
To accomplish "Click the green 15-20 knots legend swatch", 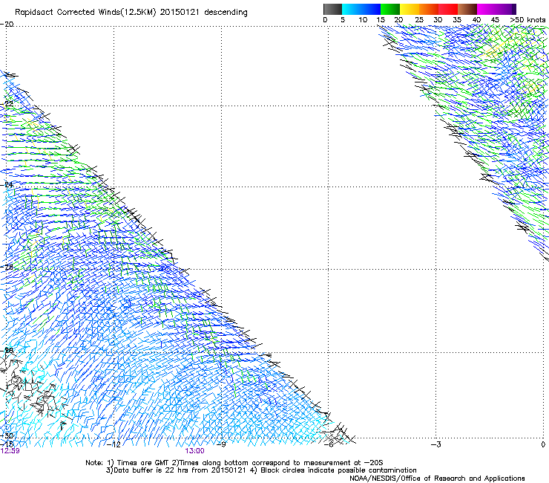I will [x=390, y=9].
